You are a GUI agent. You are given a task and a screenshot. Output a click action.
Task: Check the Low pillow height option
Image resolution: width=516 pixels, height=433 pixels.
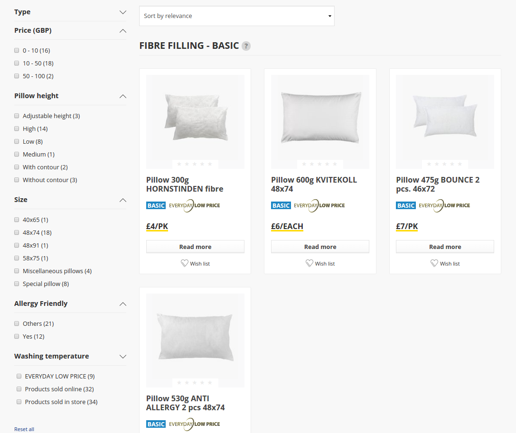click(17, 141)
